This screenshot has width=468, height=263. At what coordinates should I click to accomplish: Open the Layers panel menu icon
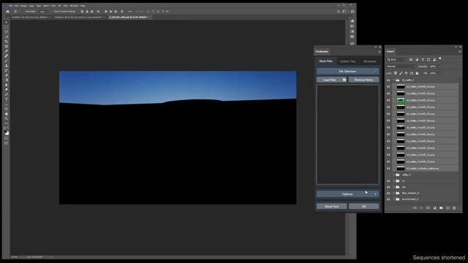point(460,52)
